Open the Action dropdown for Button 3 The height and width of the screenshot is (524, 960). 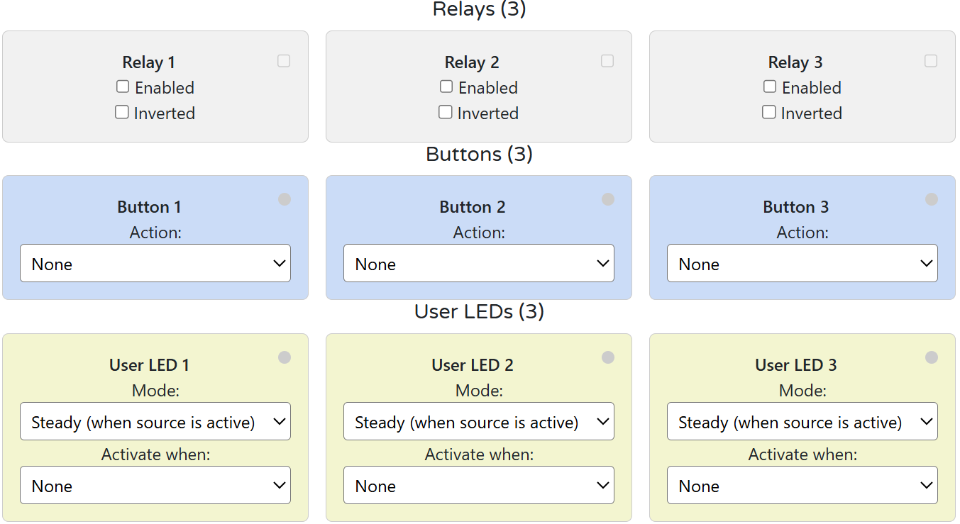pos(802,263)
